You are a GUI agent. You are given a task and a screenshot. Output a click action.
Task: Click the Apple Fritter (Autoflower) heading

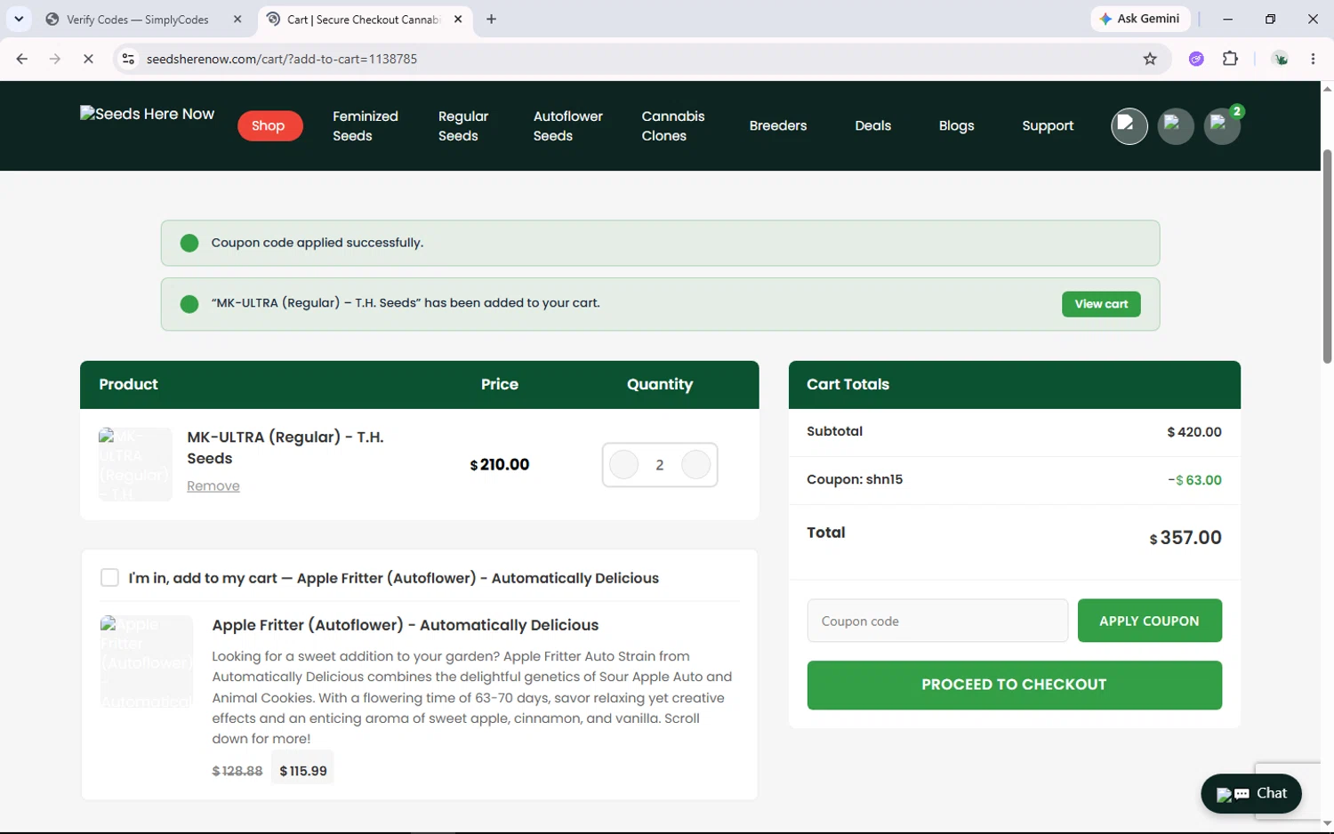405,625
